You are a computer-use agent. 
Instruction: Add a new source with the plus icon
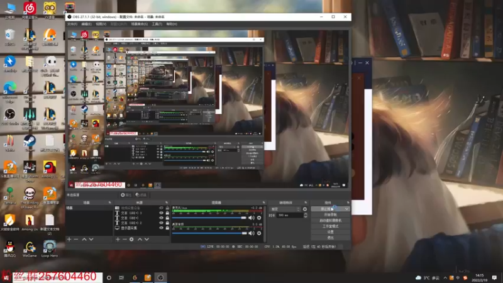tap(118, 240)
